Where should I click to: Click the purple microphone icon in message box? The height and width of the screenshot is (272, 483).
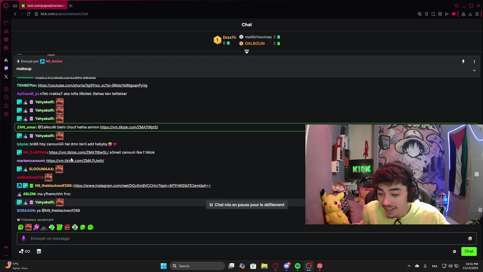23,238
